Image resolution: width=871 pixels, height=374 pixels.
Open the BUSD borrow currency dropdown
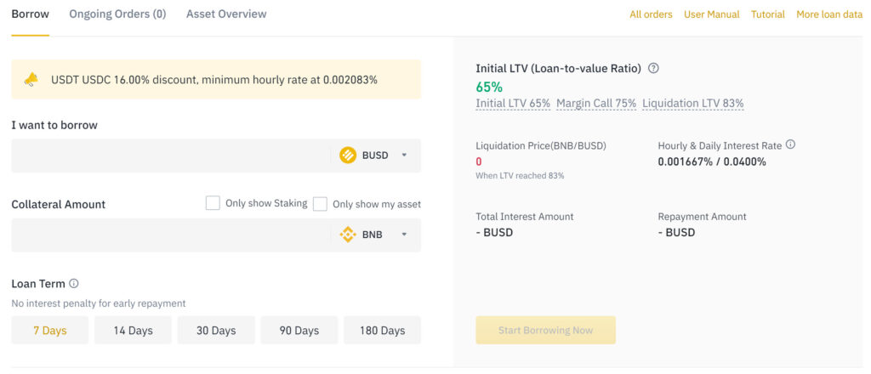coord(404,156)
